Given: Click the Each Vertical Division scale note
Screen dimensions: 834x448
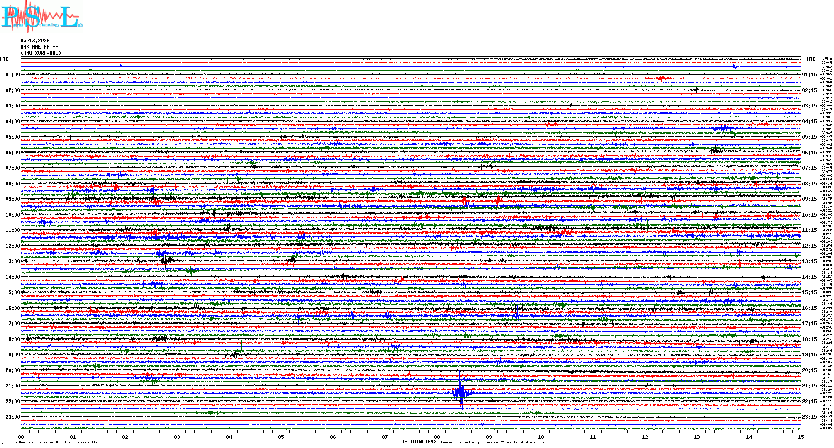Looking at the screenshot, I should (x=53, y=442).
